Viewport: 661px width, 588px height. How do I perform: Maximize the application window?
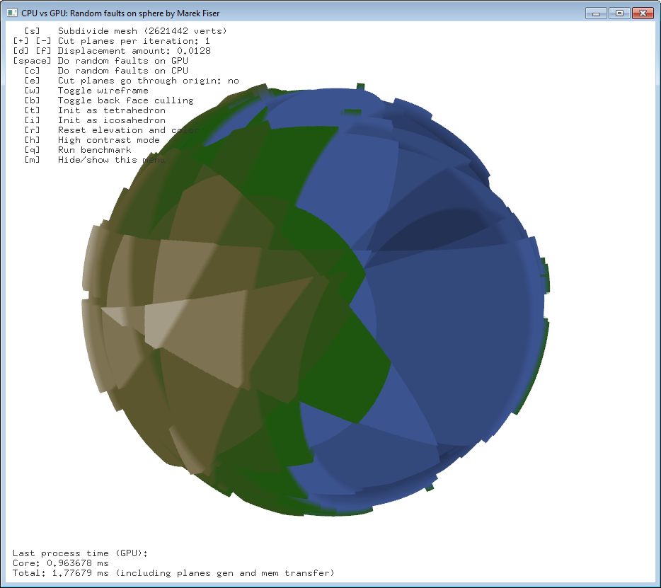point(619,13)
